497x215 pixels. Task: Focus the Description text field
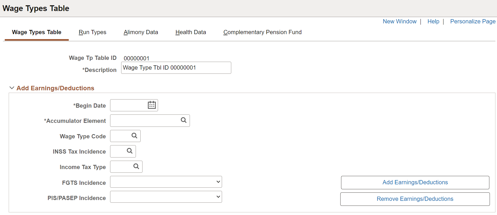(x=176, y=68)
